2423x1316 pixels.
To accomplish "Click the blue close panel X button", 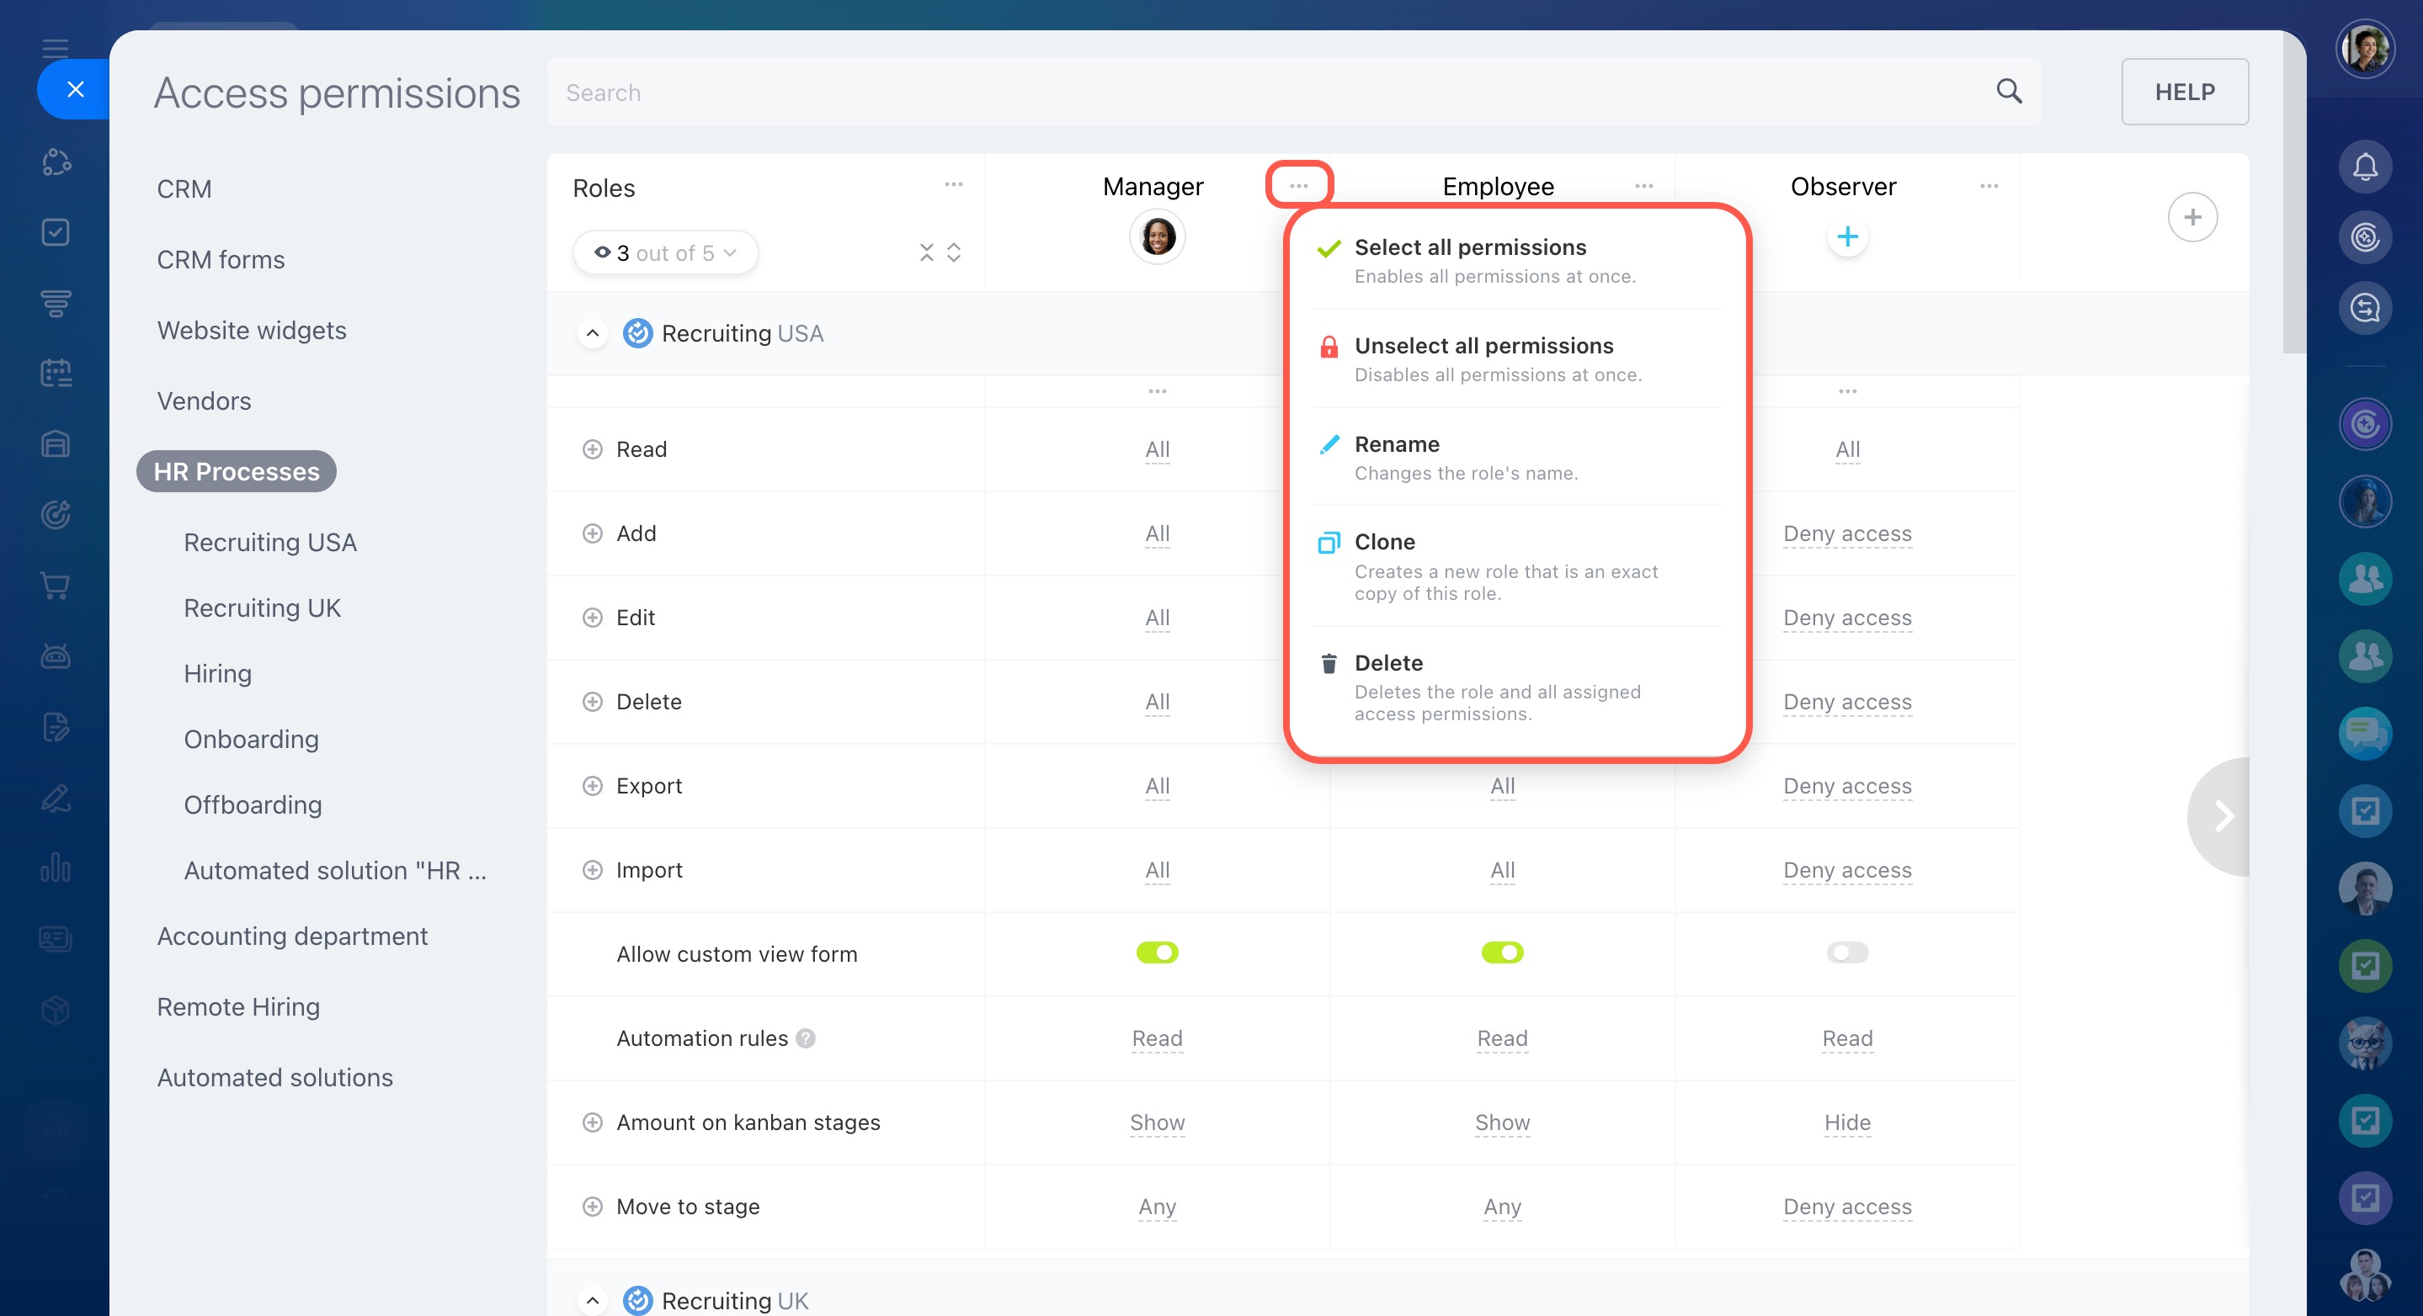I will (x=75, y=89).
